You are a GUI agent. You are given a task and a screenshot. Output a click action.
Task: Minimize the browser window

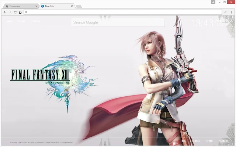tap(220, 2)
